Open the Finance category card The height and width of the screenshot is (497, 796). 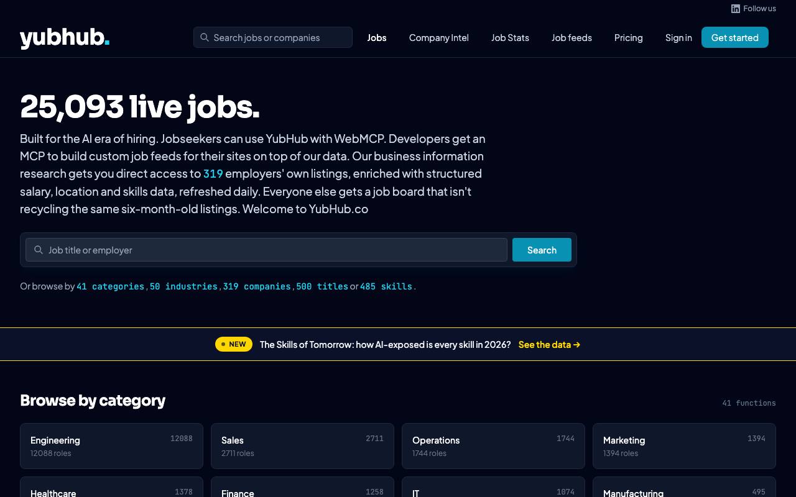(302, 487)
